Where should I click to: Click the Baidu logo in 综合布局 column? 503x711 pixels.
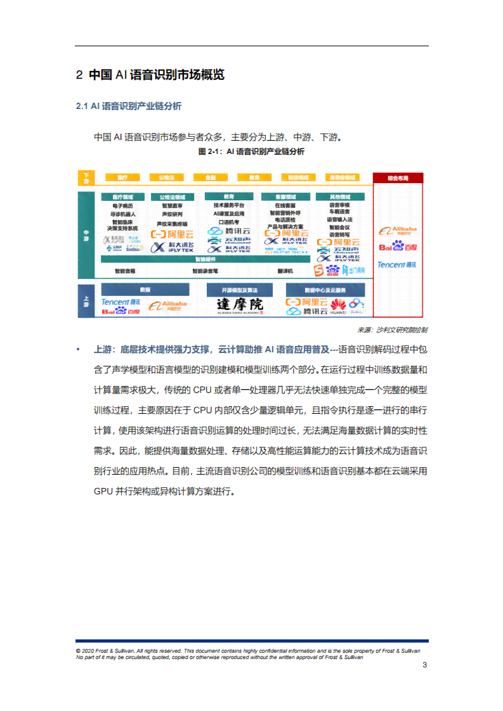tap(398, 247)
